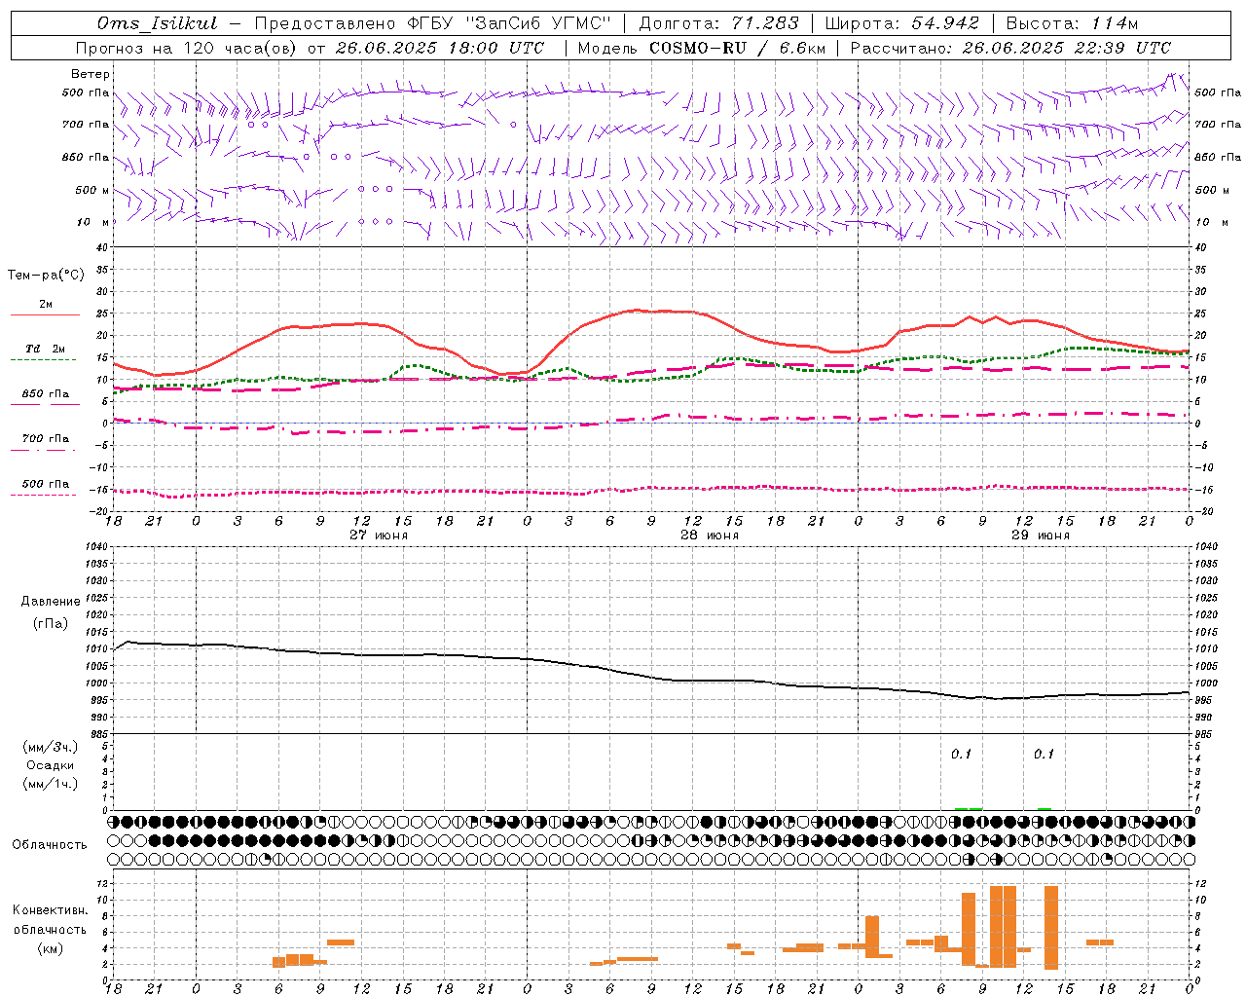This screenshot has height=997, width=1246.
Task: Click the green dashed Td legend line
Action: pos(43,359)
